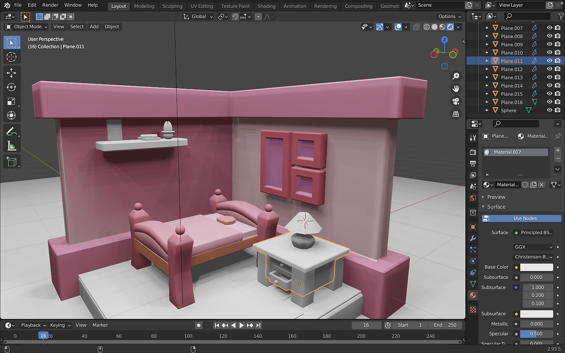Image resolution: width=565 pixels, height=353 pixels.
Task: Switch to the Sculpting workspace tab
Action: pos(172,6)
